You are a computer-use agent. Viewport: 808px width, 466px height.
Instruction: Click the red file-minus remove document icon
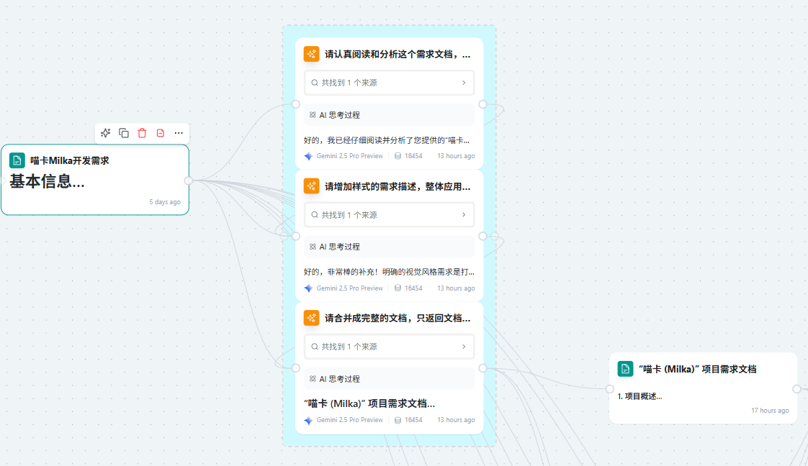pyautogui.click(x=161, y=133)
